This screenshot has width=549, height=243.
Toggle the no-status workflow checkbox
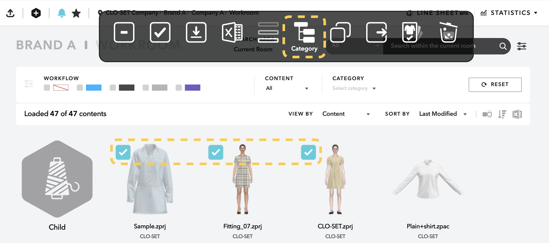pos(47,88)
